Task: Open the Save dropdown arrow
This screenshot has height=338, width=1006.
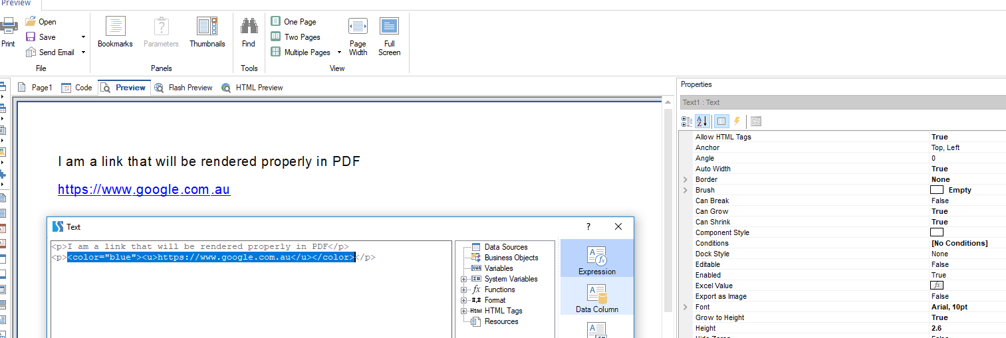Action: (83, 37)
